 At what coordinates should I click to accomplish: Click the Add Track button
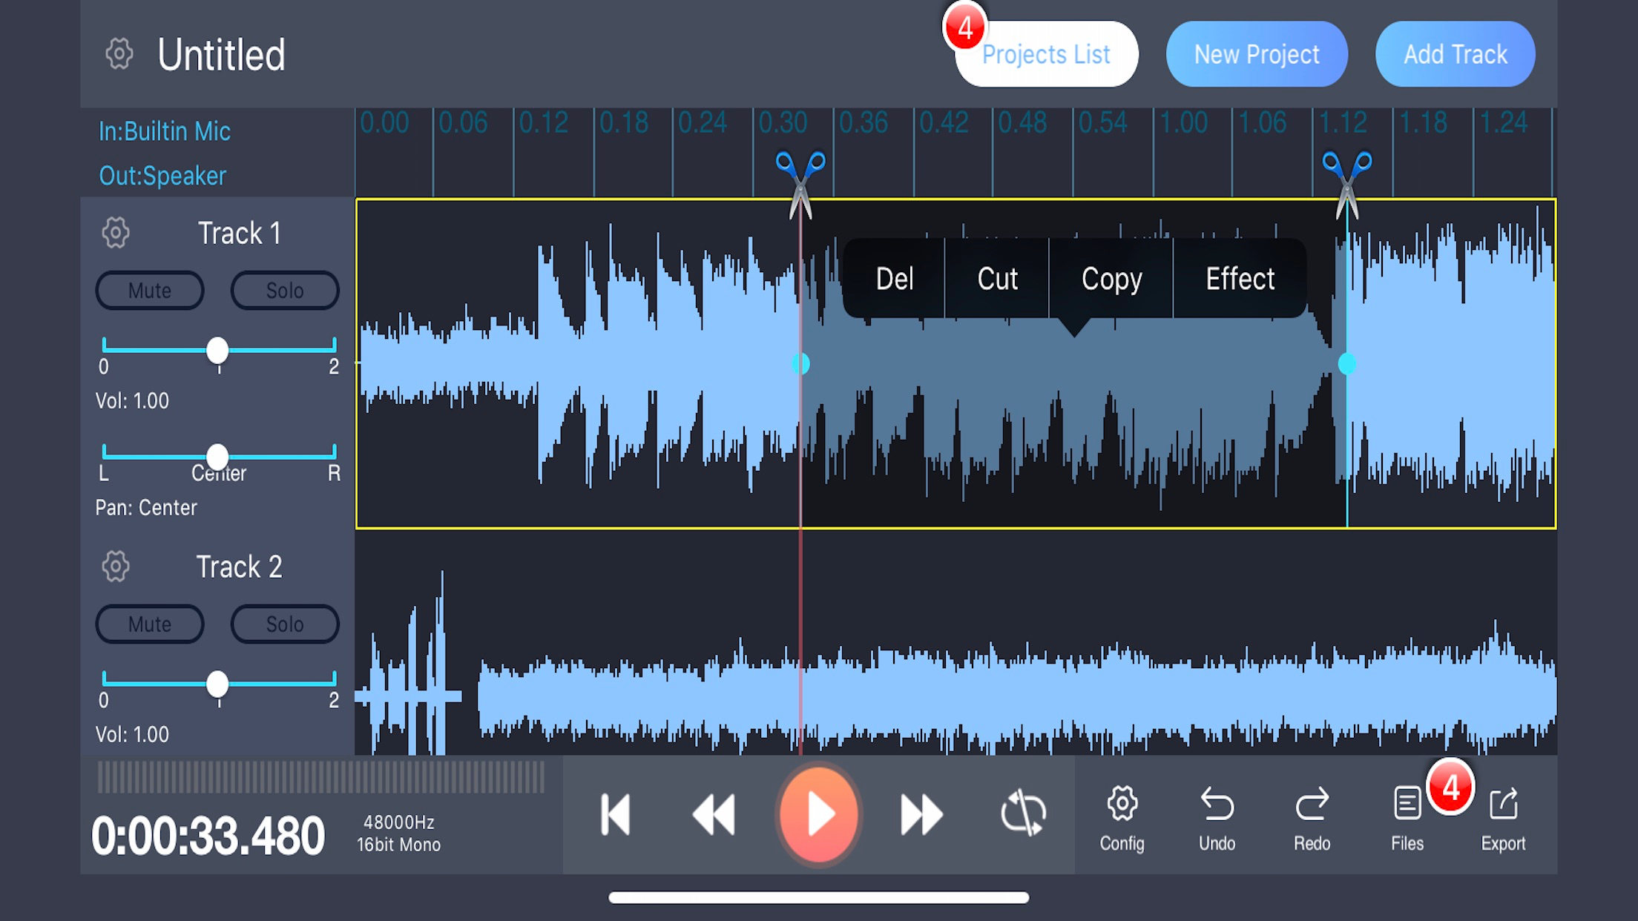pos(1455,54)
